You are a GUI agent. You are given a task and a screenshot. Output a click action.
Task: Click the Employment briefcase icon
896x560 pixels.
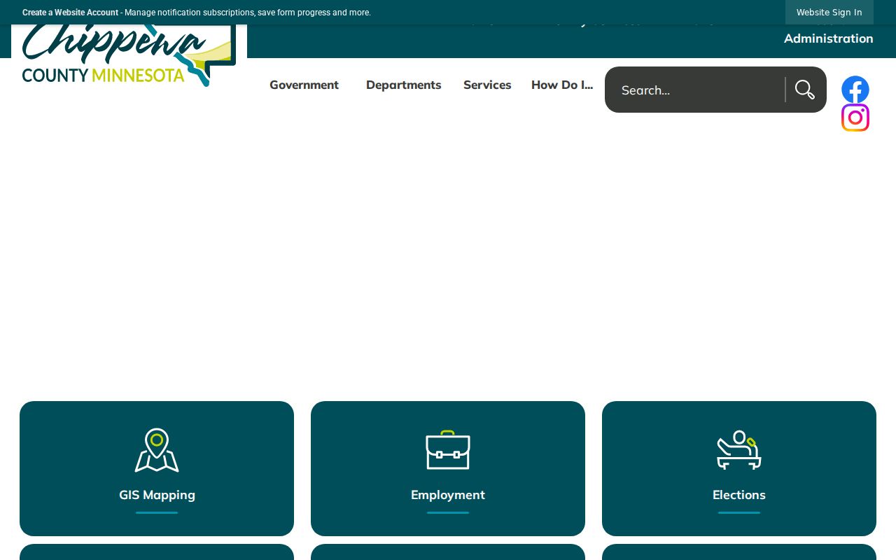click(x=448, y=450)
